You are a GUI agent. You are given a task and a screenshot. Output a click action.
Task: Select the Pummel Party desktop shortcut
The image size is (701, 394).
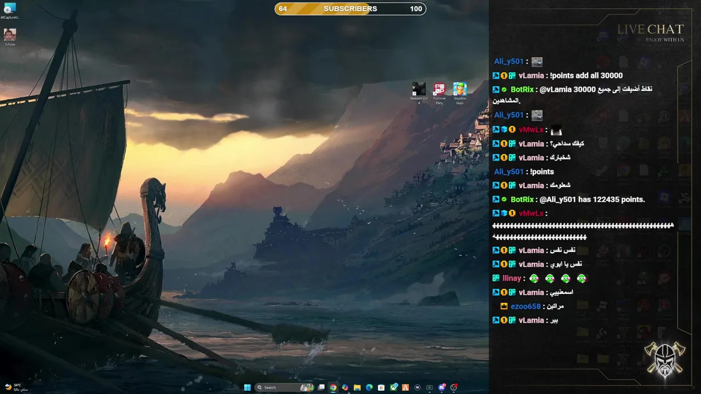[439, 93]
